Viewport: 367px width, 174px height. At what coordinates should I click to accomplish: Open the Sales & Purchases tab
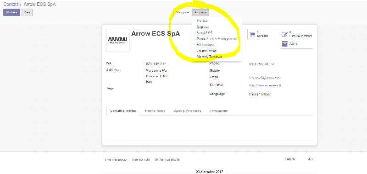187,111
